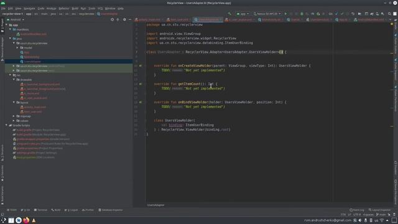The image size is (398, 224).
Task: Open the Profiler tool window
Action: (88, 210)
